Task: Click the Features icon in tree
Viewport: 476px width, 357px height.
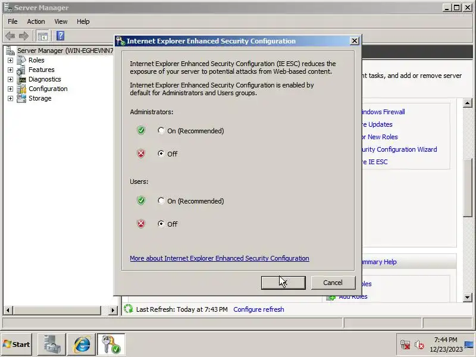Action: [21, 70]
